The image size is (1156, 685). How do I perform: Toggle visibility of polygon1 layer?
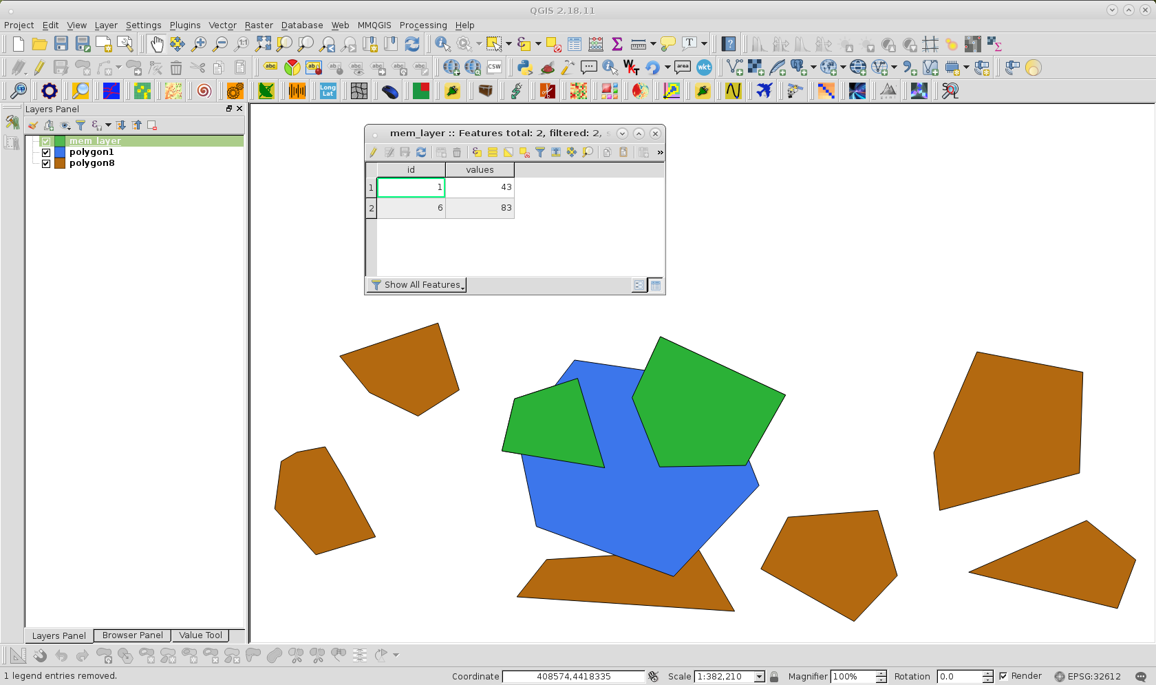click(x=46, y=152)
